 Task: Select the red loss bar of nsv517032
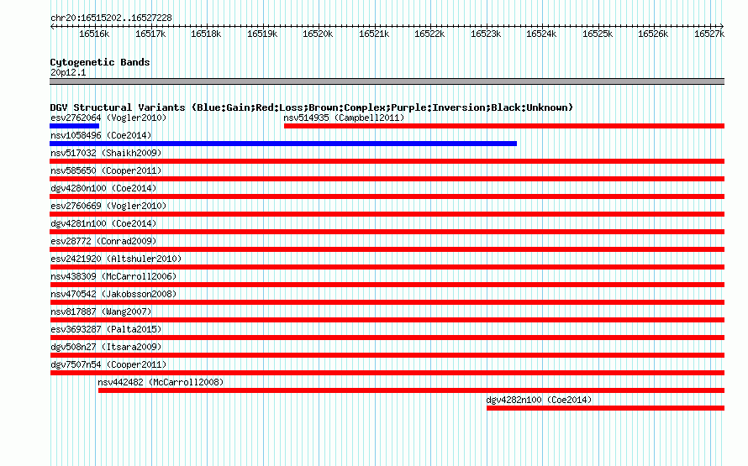387,161
